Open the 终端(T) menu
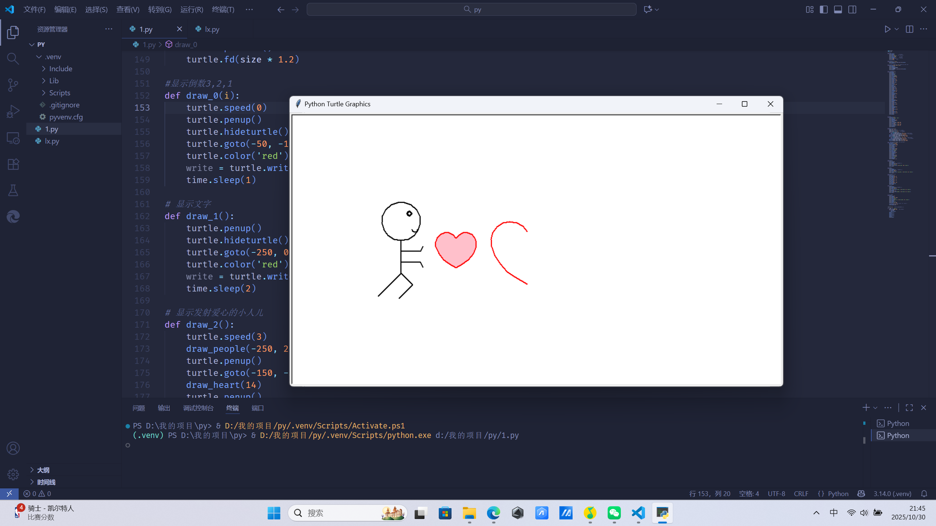The height and width of the screenshot is (526, 936). (x=223, y=9)
